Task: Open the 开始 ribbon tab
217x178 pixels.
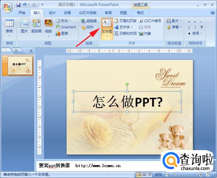Action: click(22, 13)
